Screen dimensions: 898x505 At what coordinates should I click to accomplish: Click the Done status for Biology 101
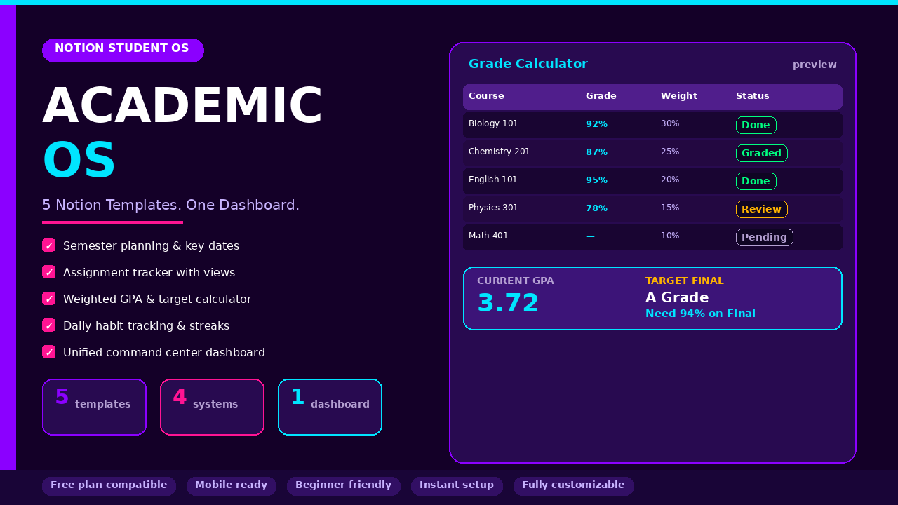click(x=756, y=125)
